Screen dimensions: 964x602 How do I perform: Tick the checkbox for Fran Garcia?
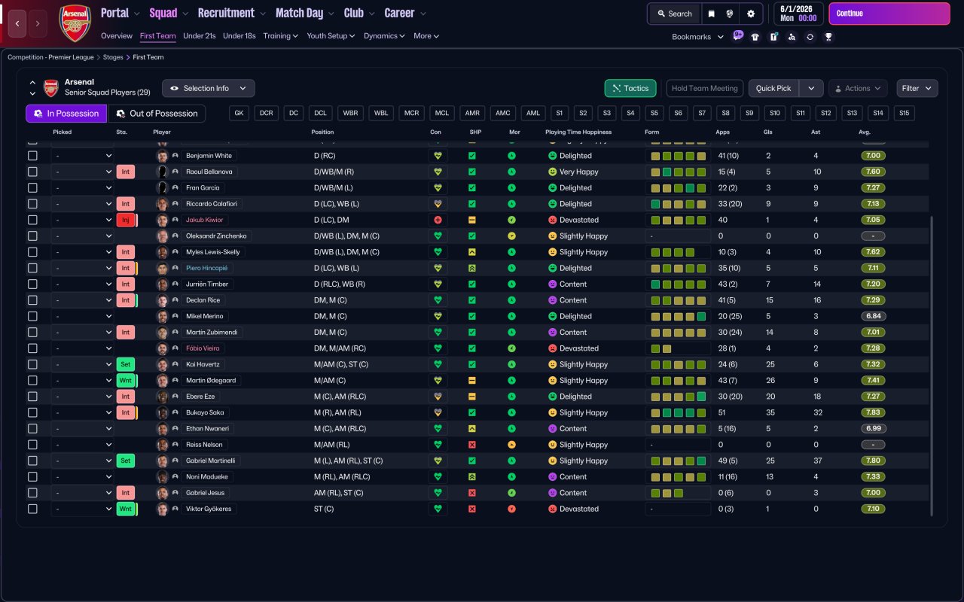(32, 187)
